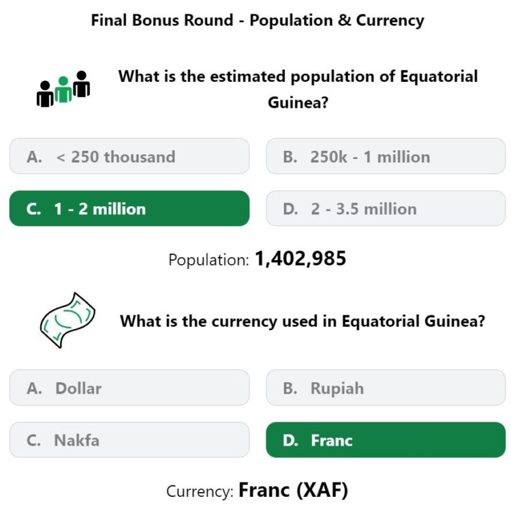This screenshot has width=511, height=505.
Task: Click the estimated population question text
Action: tap(298, 89)
